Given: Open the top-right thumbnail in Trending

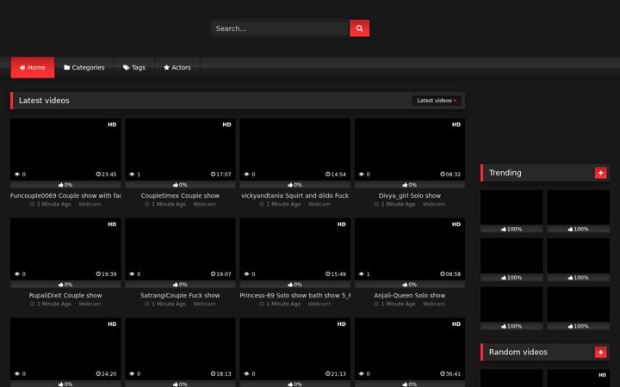Looking at the screenshot, I should pos(579,208).
